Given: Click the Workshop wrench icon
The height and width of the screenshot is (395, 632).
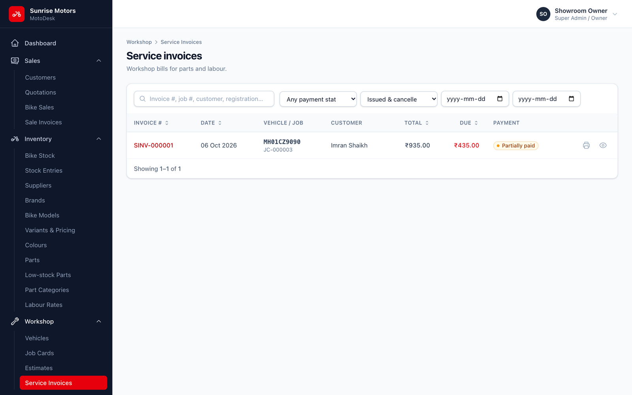Looking at the screenshot, I should click(15, 321).
